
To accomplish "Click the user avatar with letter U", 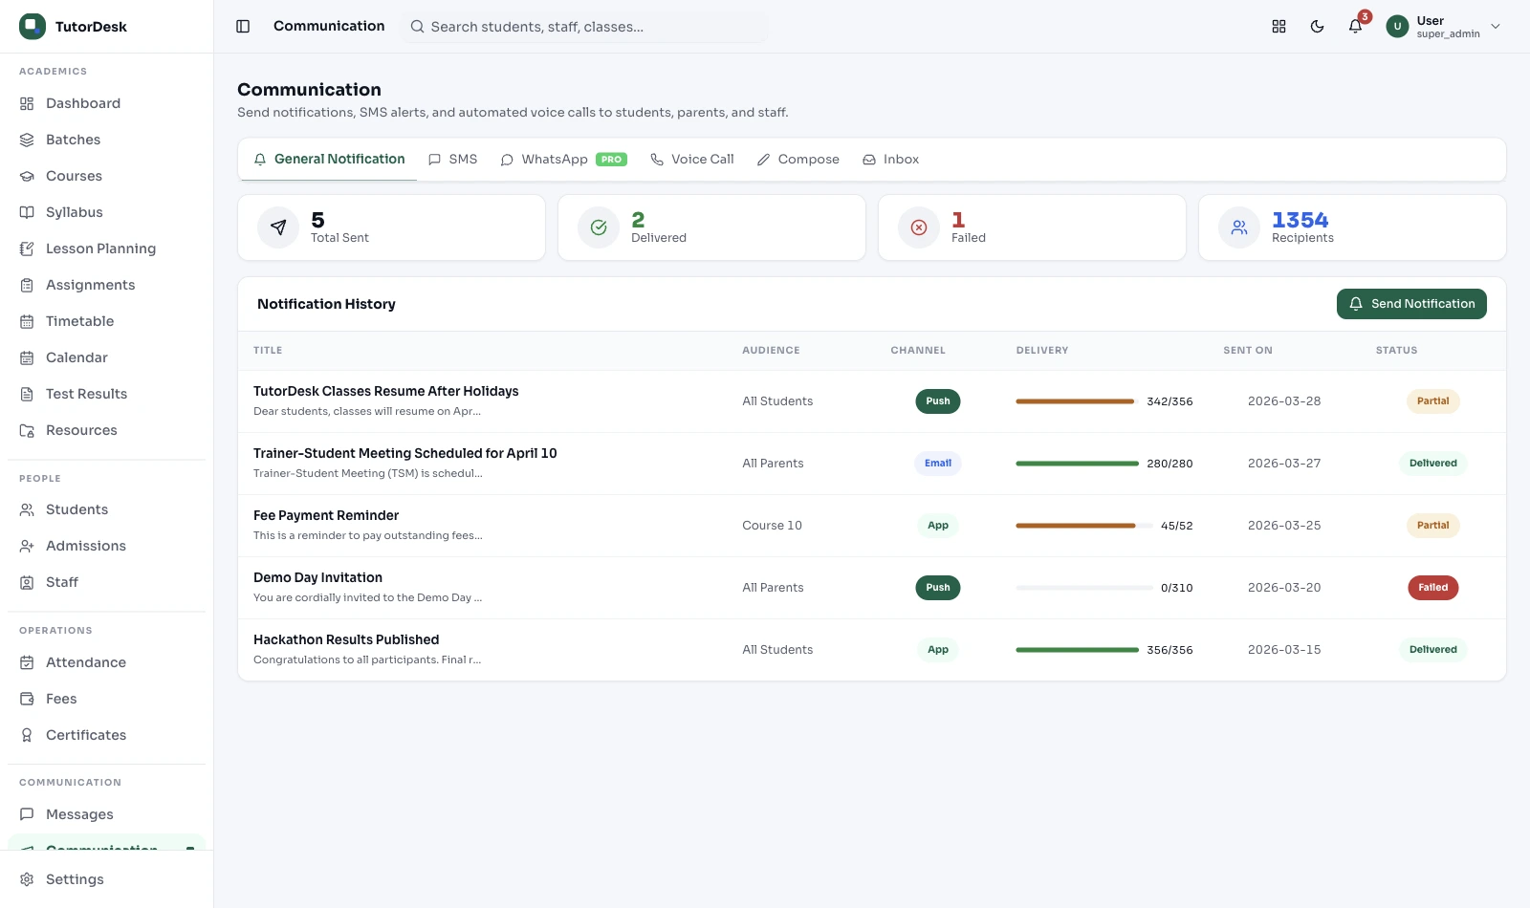I will tap(1397, 27).
